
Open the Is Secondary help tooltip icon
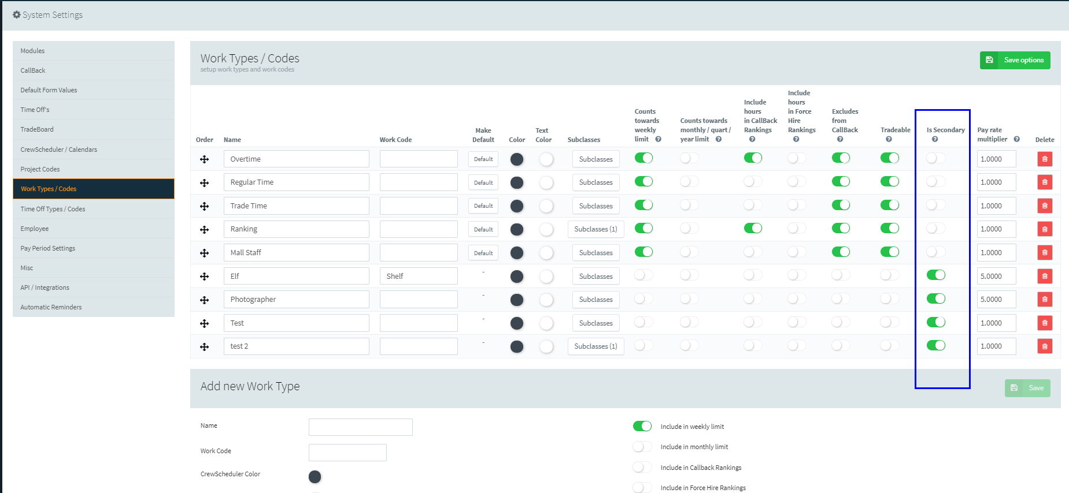(934, 139)
